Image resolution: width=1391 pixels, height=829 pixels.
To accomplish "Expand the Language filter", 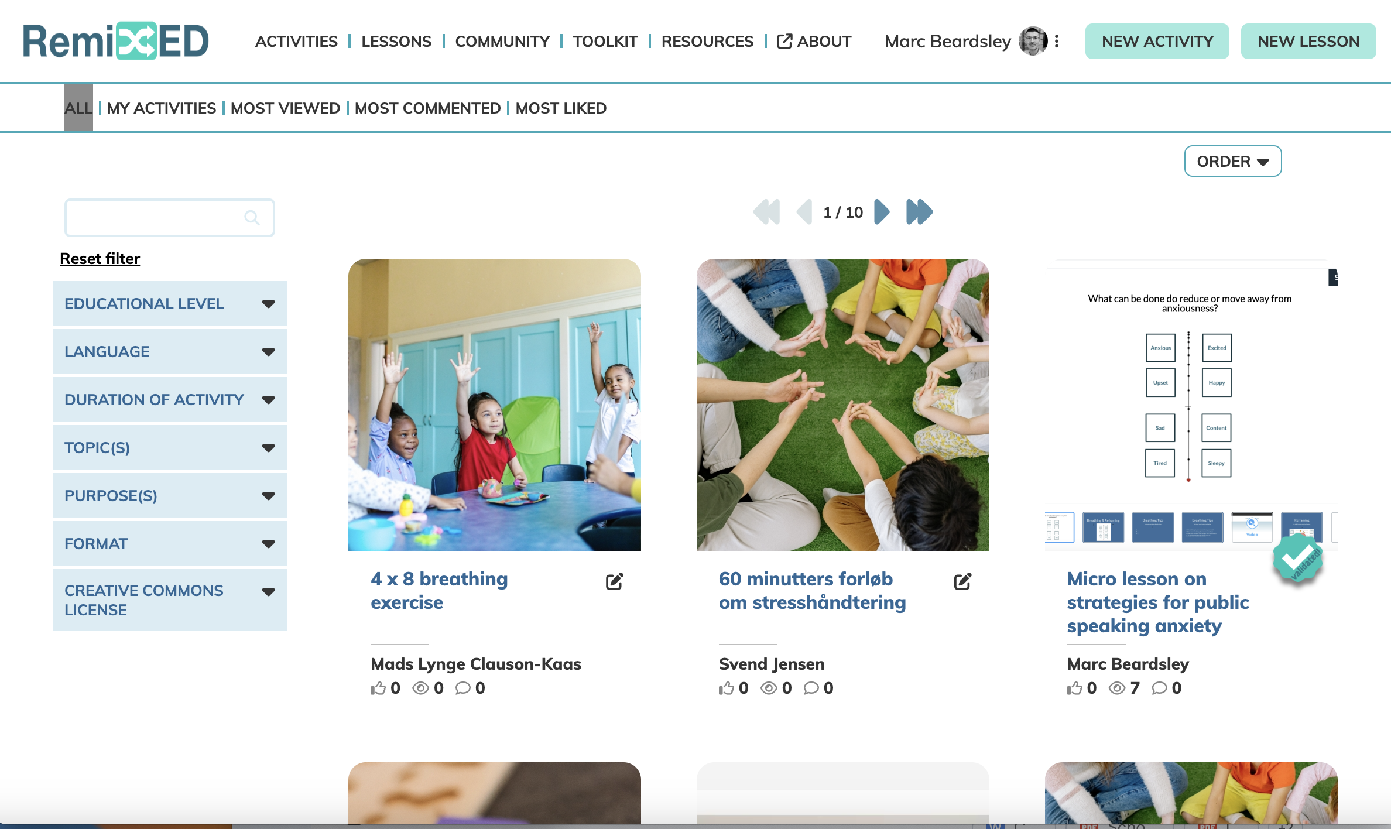I will click(x=170, y=351).
